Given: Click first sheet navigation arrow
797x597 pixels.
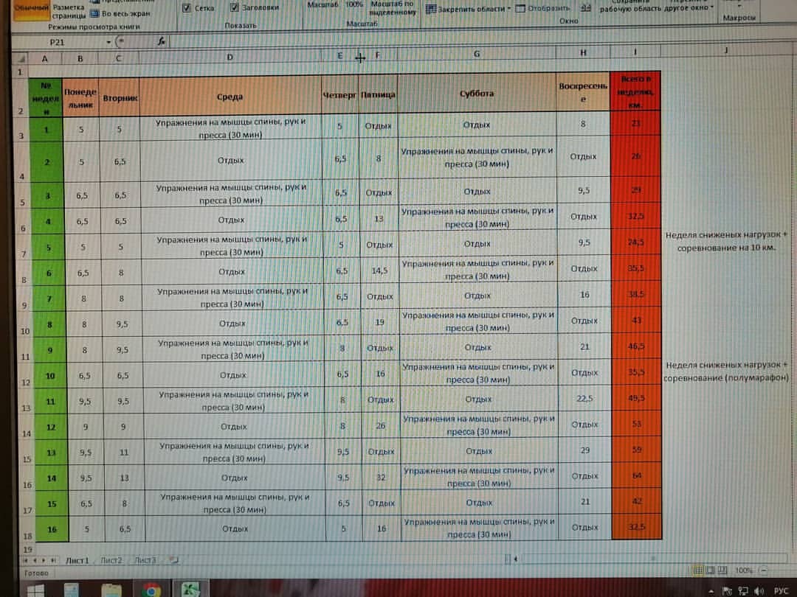Looking at the screenshot, I should [x=25, y=560].
